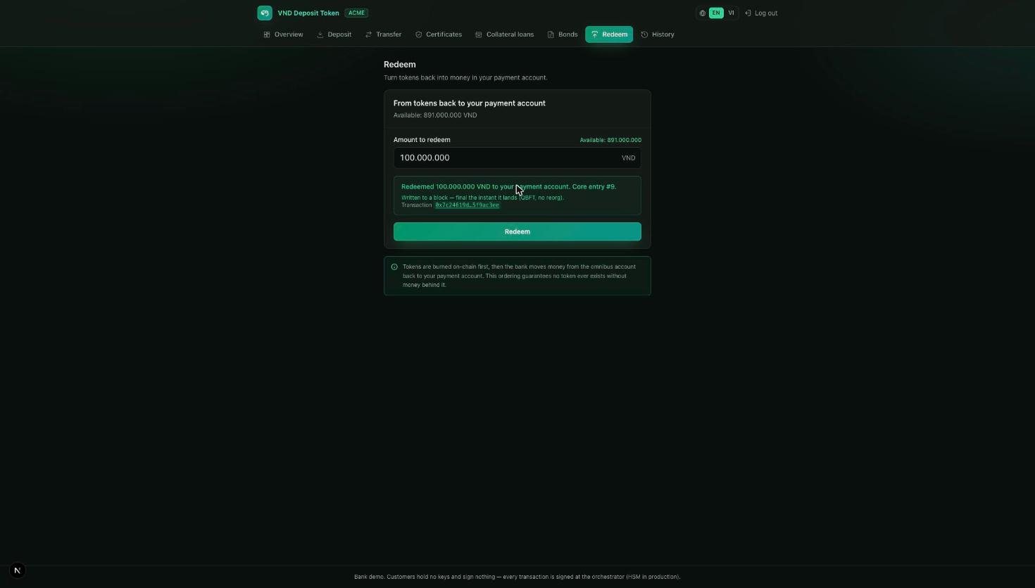Image resolution: width=1035 pixels, height=588 pixels.
Task: Click the ACME tenant badge
Action: tap(356, 13)
